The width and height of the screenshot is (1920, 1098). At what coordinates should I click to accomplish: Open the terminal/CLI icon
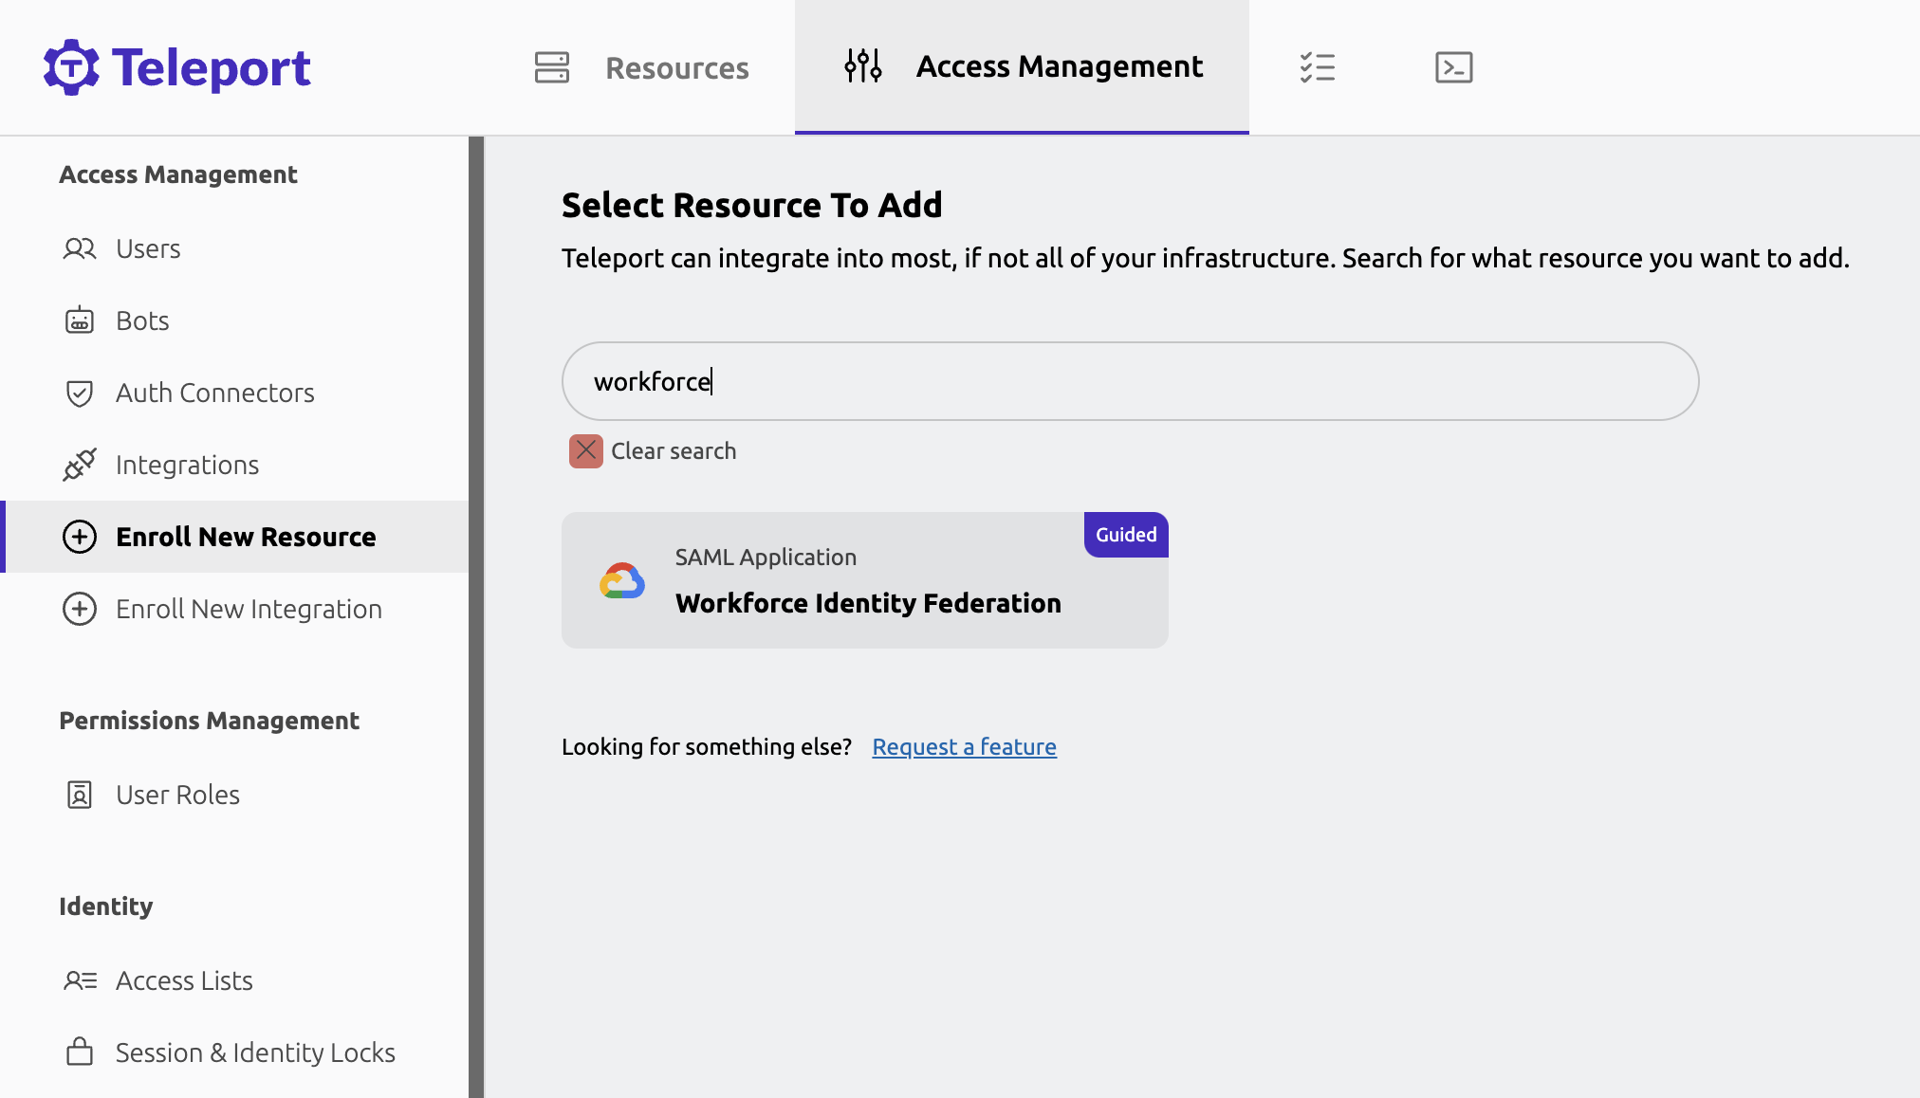[1453, 67]
